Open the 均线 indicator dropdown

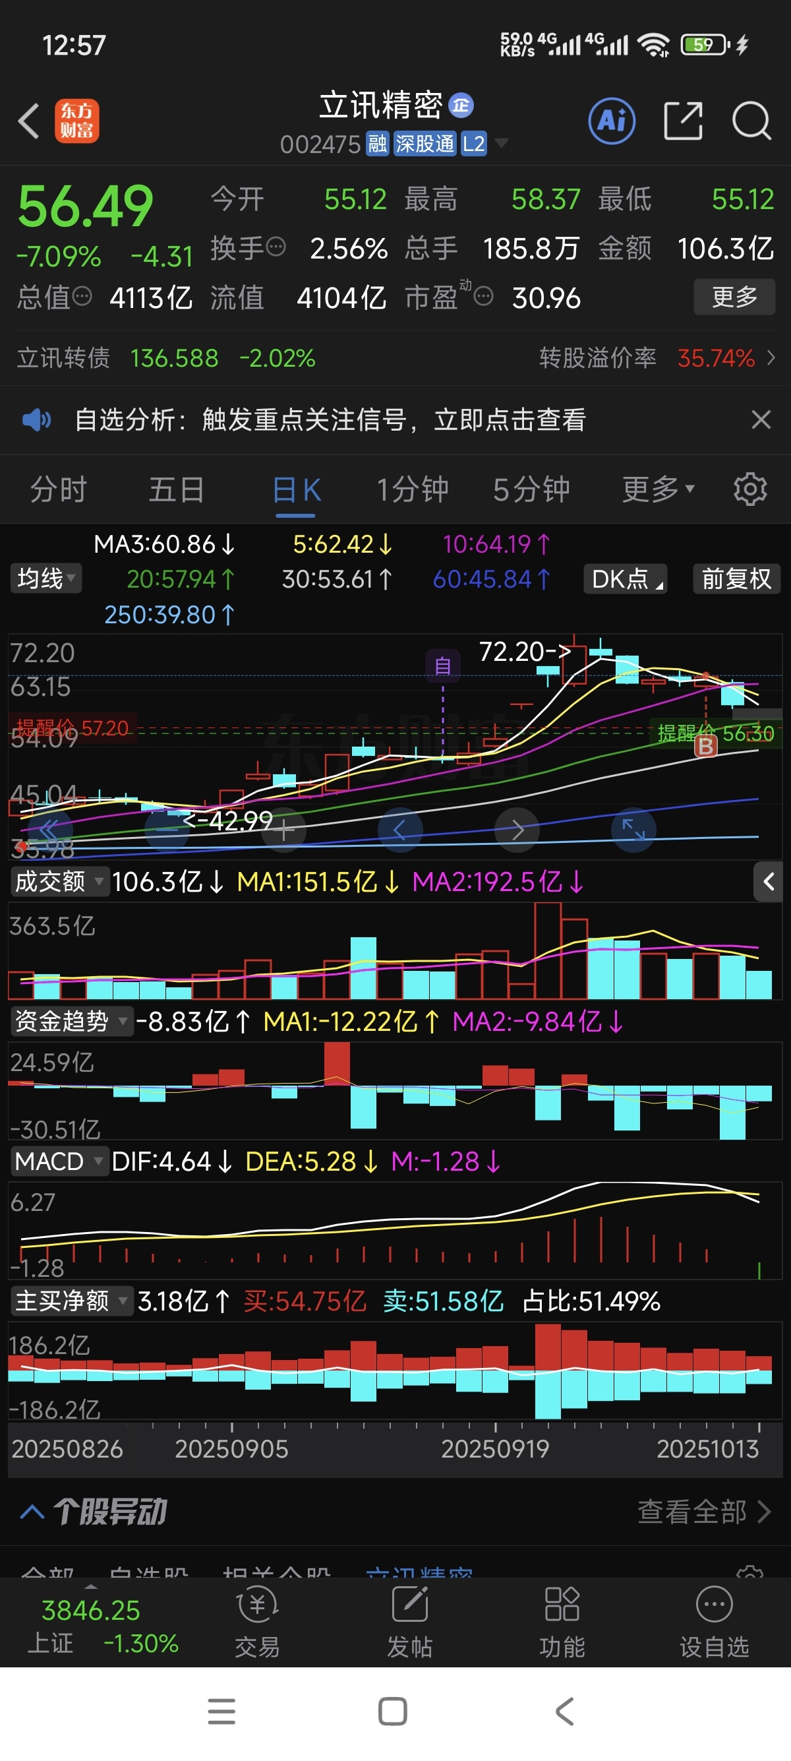[x=45, y=578]
